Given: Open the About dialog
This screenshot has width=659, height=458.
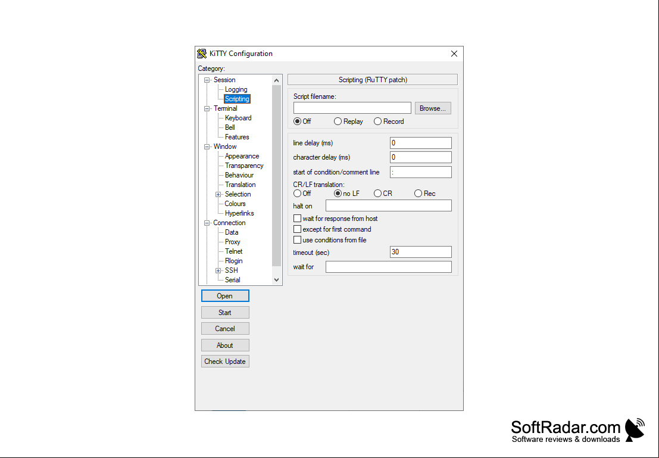Looking at the screenshot, I should coord(225,345).
